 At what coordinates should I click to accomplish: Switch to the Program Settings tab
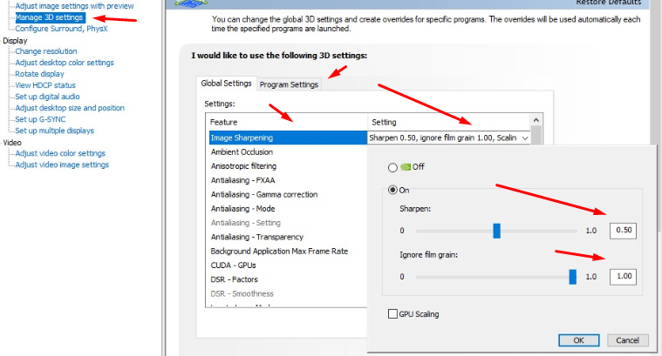point(289,84)
